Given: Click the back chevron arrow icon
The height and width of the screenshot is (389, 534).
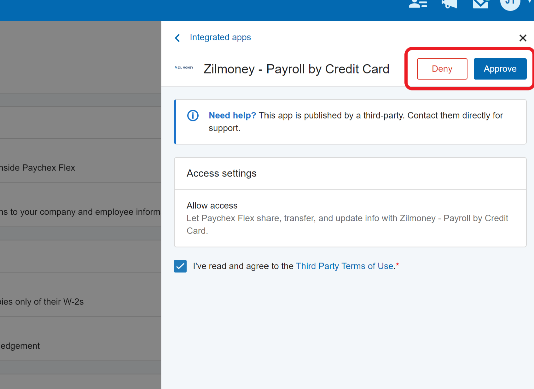Looking at the screenshot, I should point(177,38).
